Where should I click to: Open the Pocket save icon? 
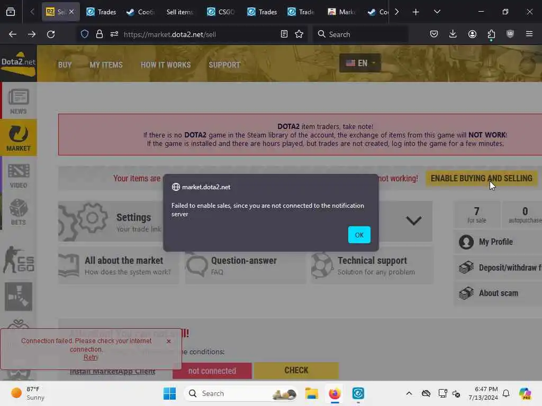click(434, 34)
